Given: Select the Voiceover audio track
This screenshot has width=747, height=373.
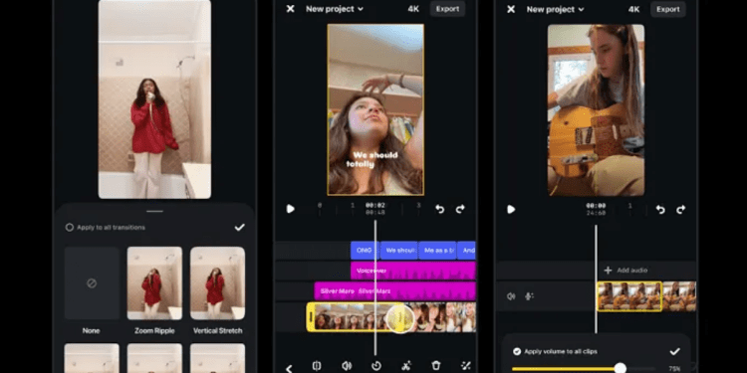Looking at the screenshot, I should (x=413, y=271).
